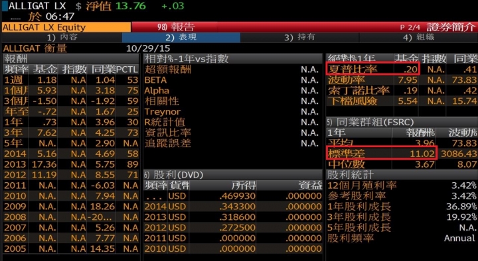
Task: Click the 股利頻率 Annual value
Action: (x=459, y=238)
